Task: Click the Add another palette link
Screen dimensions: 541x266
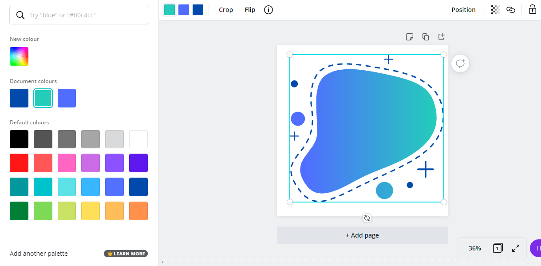Action: click(x=39, y=253)
